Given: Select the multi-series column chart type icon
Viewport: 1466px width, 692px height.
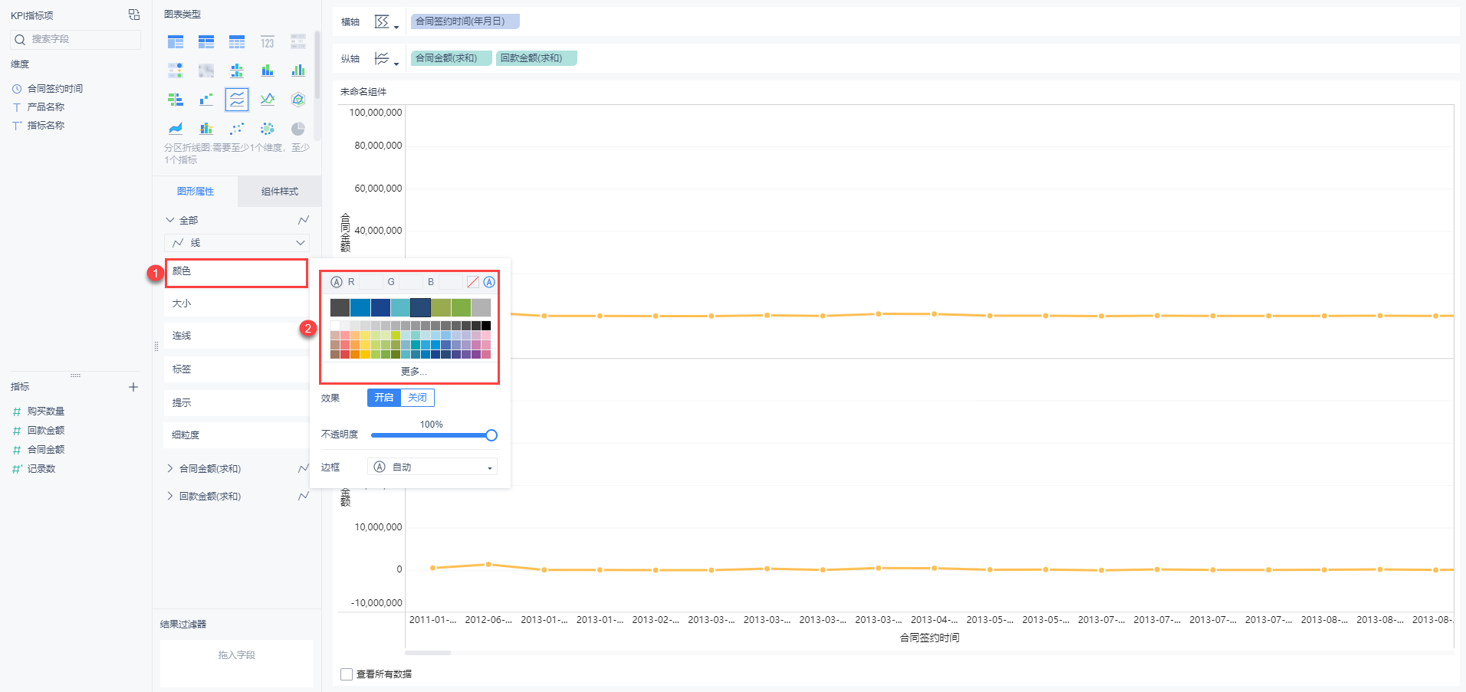Looking at the screenshot, I should point(298,71).
